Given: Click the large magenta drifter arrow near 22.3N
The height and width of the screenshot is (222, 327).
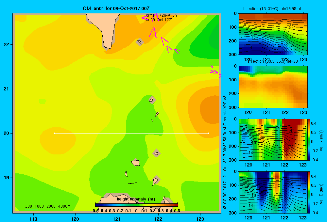Looking at the screenshot, I should pyautogui.click(x=153, y=32).
